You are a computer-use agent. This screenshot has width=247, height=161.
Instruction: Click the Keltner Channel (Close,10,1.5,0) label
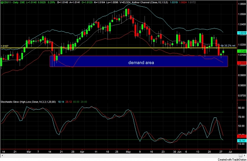150,2
